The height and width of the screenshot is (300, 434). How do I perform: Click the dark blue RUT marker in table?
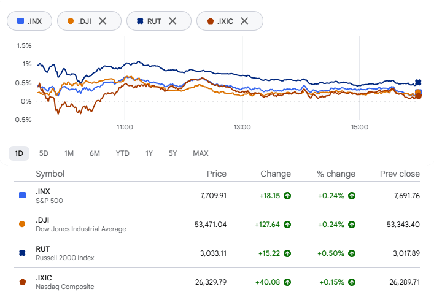pyautogui.click(x=23, y=253)
